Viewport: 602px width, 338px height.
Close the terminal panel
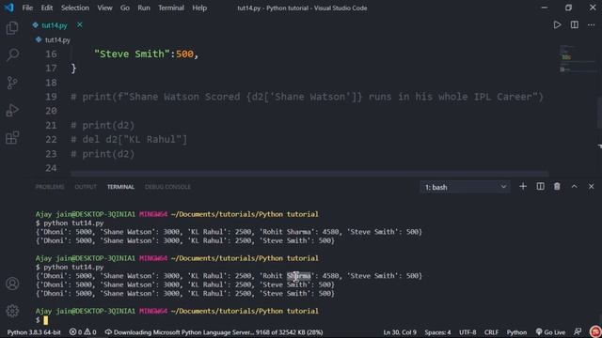pos(592,187)
